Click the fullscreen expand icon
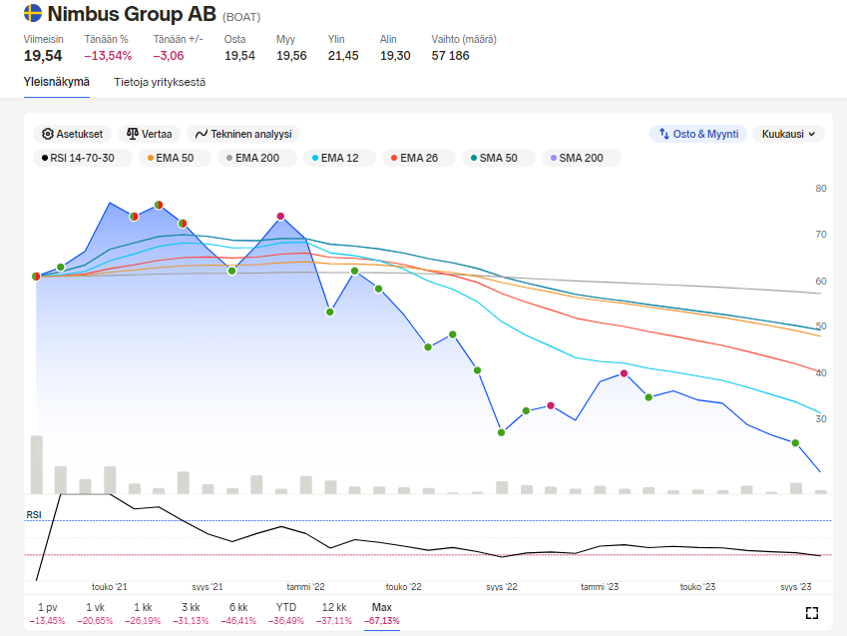This screenshot has height=636, width=847. click(811, 613)
